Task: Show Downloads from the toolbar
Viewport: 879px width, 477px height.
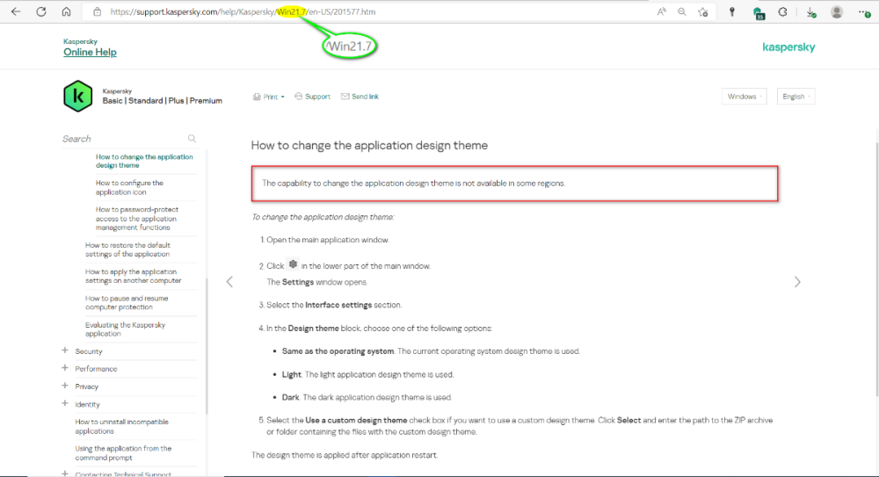Action: point(810,12)
